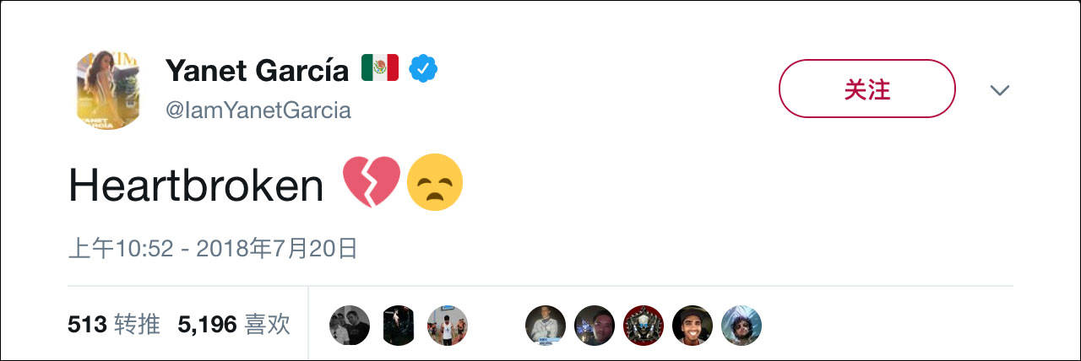The width and height of the screenshot is (1081, 361).
Task: View the 5,196 喜欢 likes list
Action: click(234, 325)
